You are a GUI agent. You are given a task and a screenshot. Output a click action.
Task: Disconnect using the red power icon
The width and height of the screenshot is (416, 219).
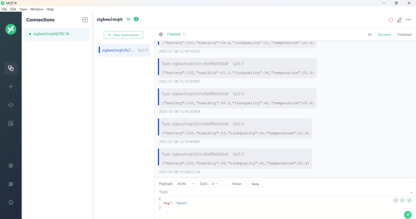(390, 20)
